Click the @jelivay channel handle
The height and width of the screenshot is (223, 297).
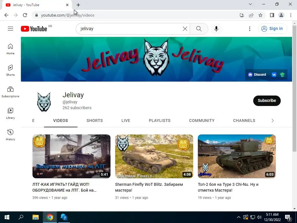click(x=70, y=102)
